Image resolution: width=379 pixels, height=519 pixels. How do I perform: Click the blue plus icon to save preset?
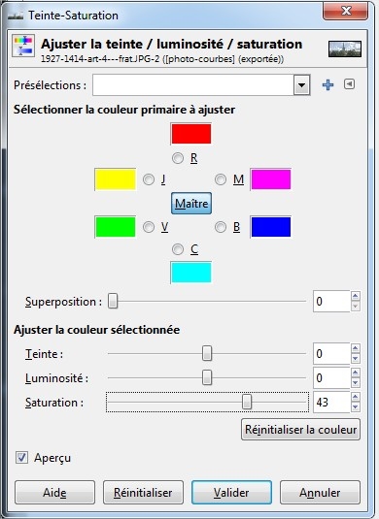click(327, 85)
